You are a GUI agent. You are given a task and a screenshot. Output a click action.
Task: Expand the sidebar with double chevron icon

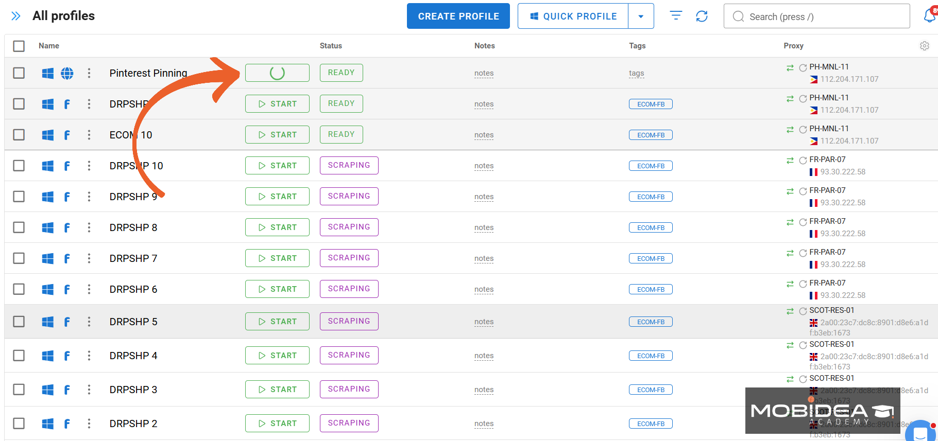click(x=16, y=16)
